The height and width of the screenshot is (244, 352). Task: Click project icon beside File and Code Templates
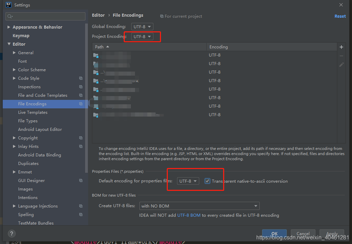point(81,95)
